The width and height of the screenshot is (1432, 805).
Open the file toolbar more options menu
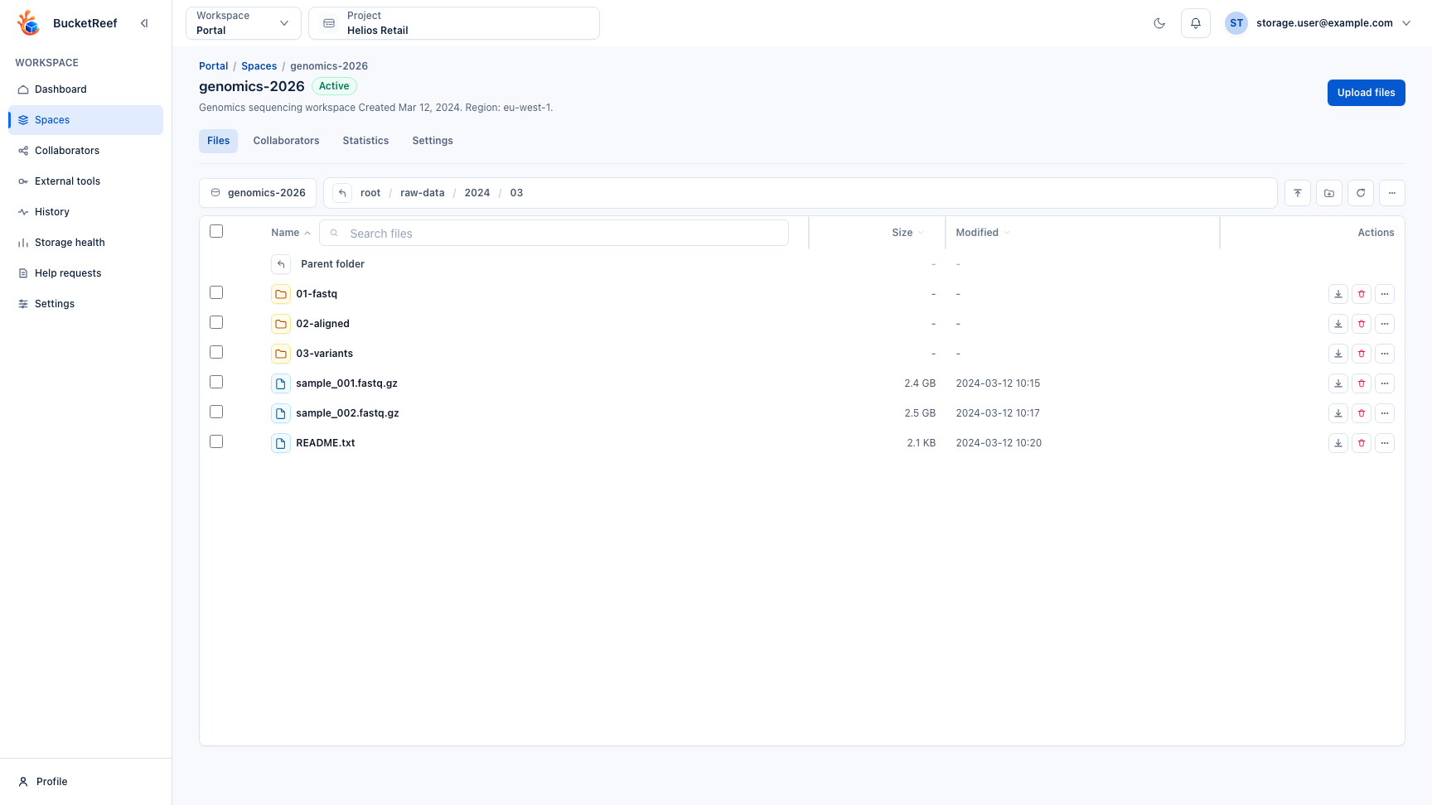[1392, 193]
